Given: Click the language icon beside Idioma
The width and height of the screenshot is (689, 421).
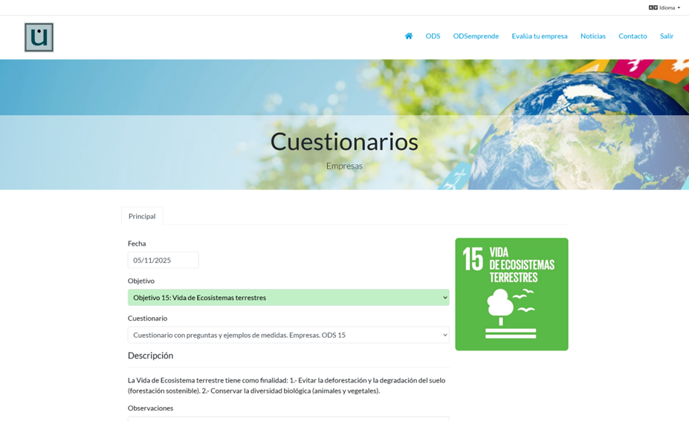Looking at the screenshot, I should (653, 7).
